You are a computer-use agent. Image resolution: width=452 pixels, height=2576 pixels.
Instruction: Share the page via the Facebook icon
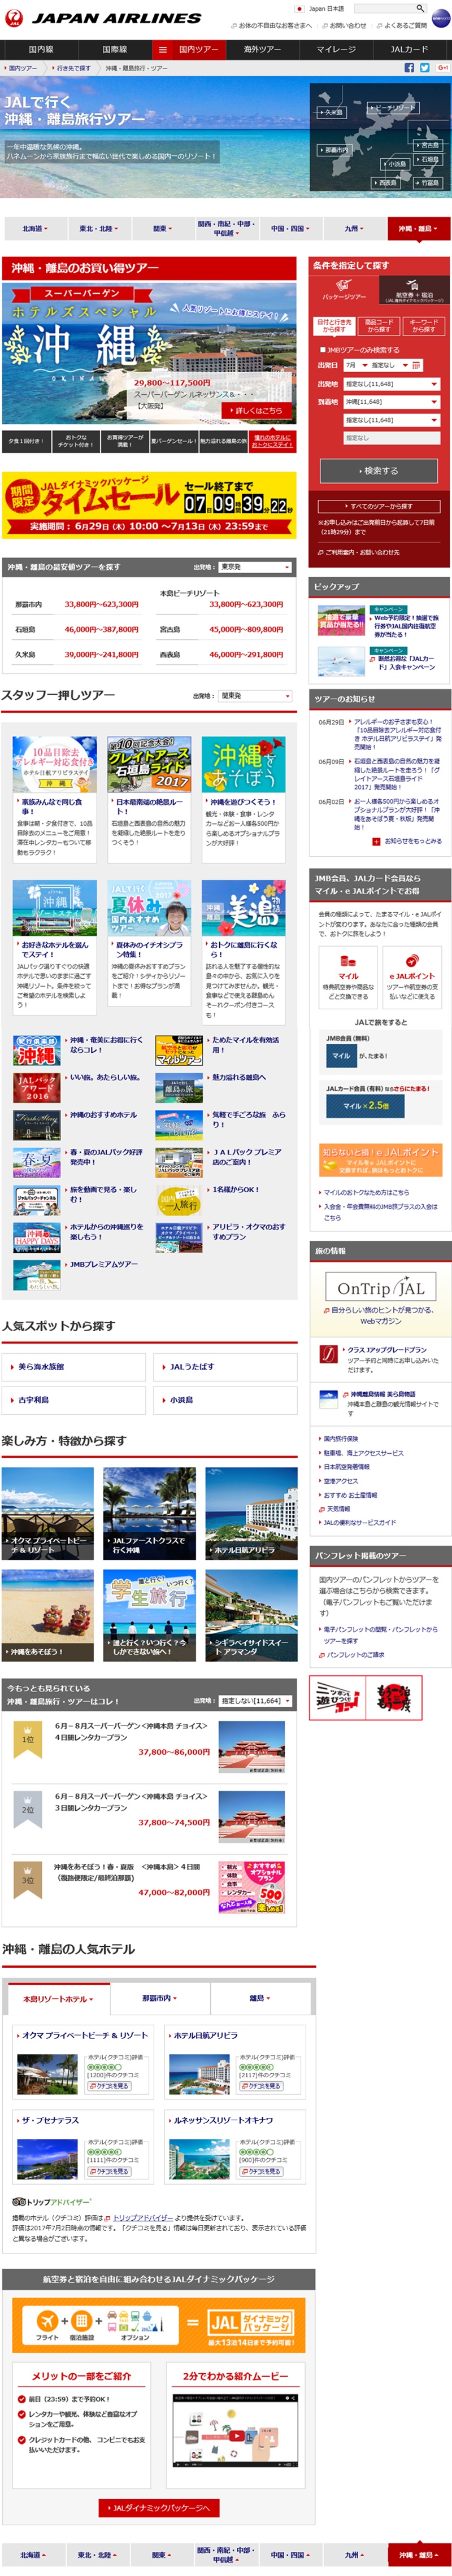(408, 68)
